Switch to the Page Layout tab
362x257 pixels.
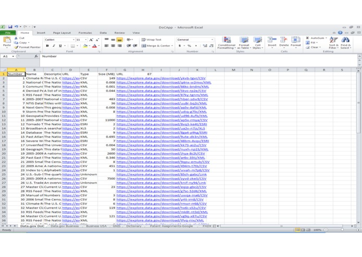tap(61, 33)
